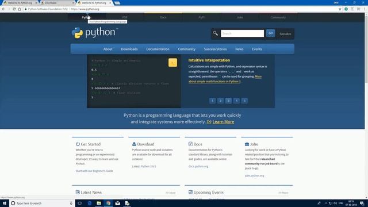The height and width of the screenshot is (207, 368).
Task: Open the About navigation menu
Action: tap(108, 49)
